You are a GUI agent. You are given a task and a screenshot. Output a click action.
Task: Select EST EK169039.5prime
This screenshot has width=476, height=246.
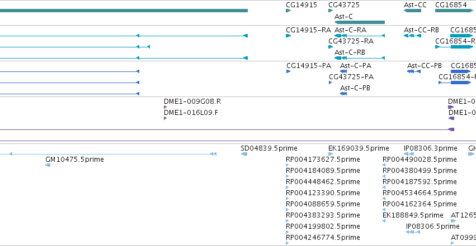[x=359, y=148]
